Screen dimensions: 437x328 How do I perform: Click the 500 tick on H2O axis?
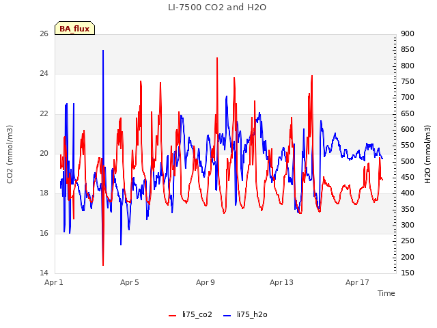(408, 161)
